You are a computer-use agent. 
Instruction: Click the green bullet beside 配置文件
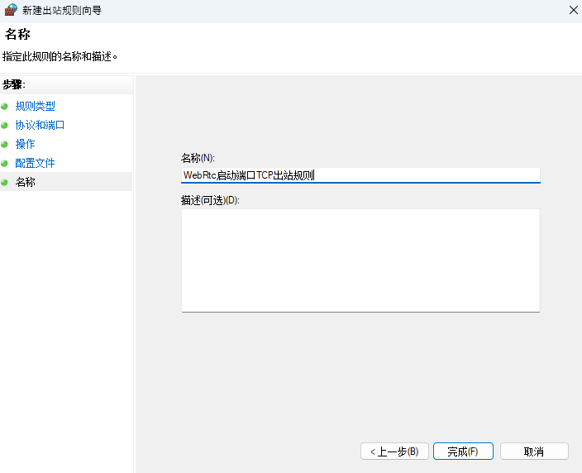[4, 164]
